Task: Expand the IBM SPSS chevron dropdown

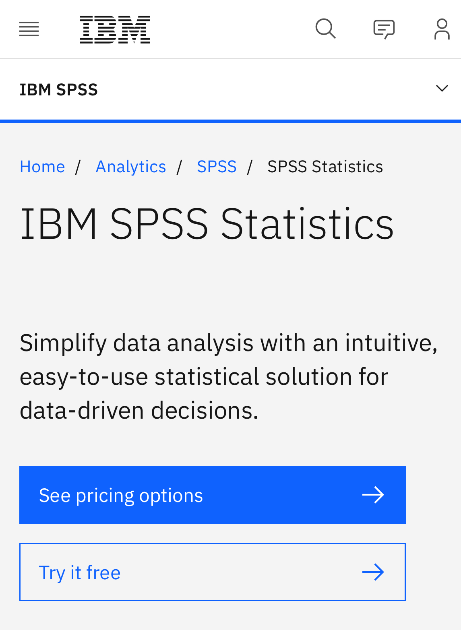Action: click(442, 89)
